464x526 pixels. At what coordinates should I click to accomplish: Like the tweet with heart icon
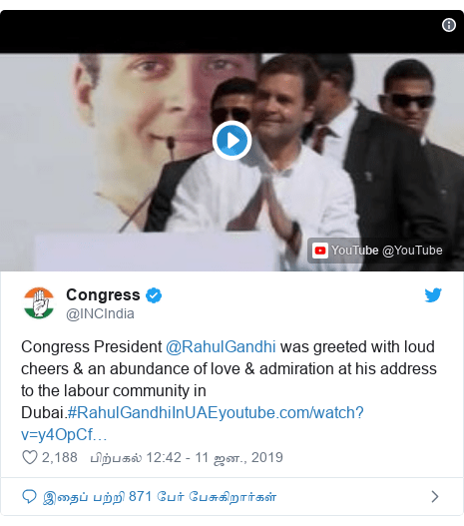(x=30, y=457)
